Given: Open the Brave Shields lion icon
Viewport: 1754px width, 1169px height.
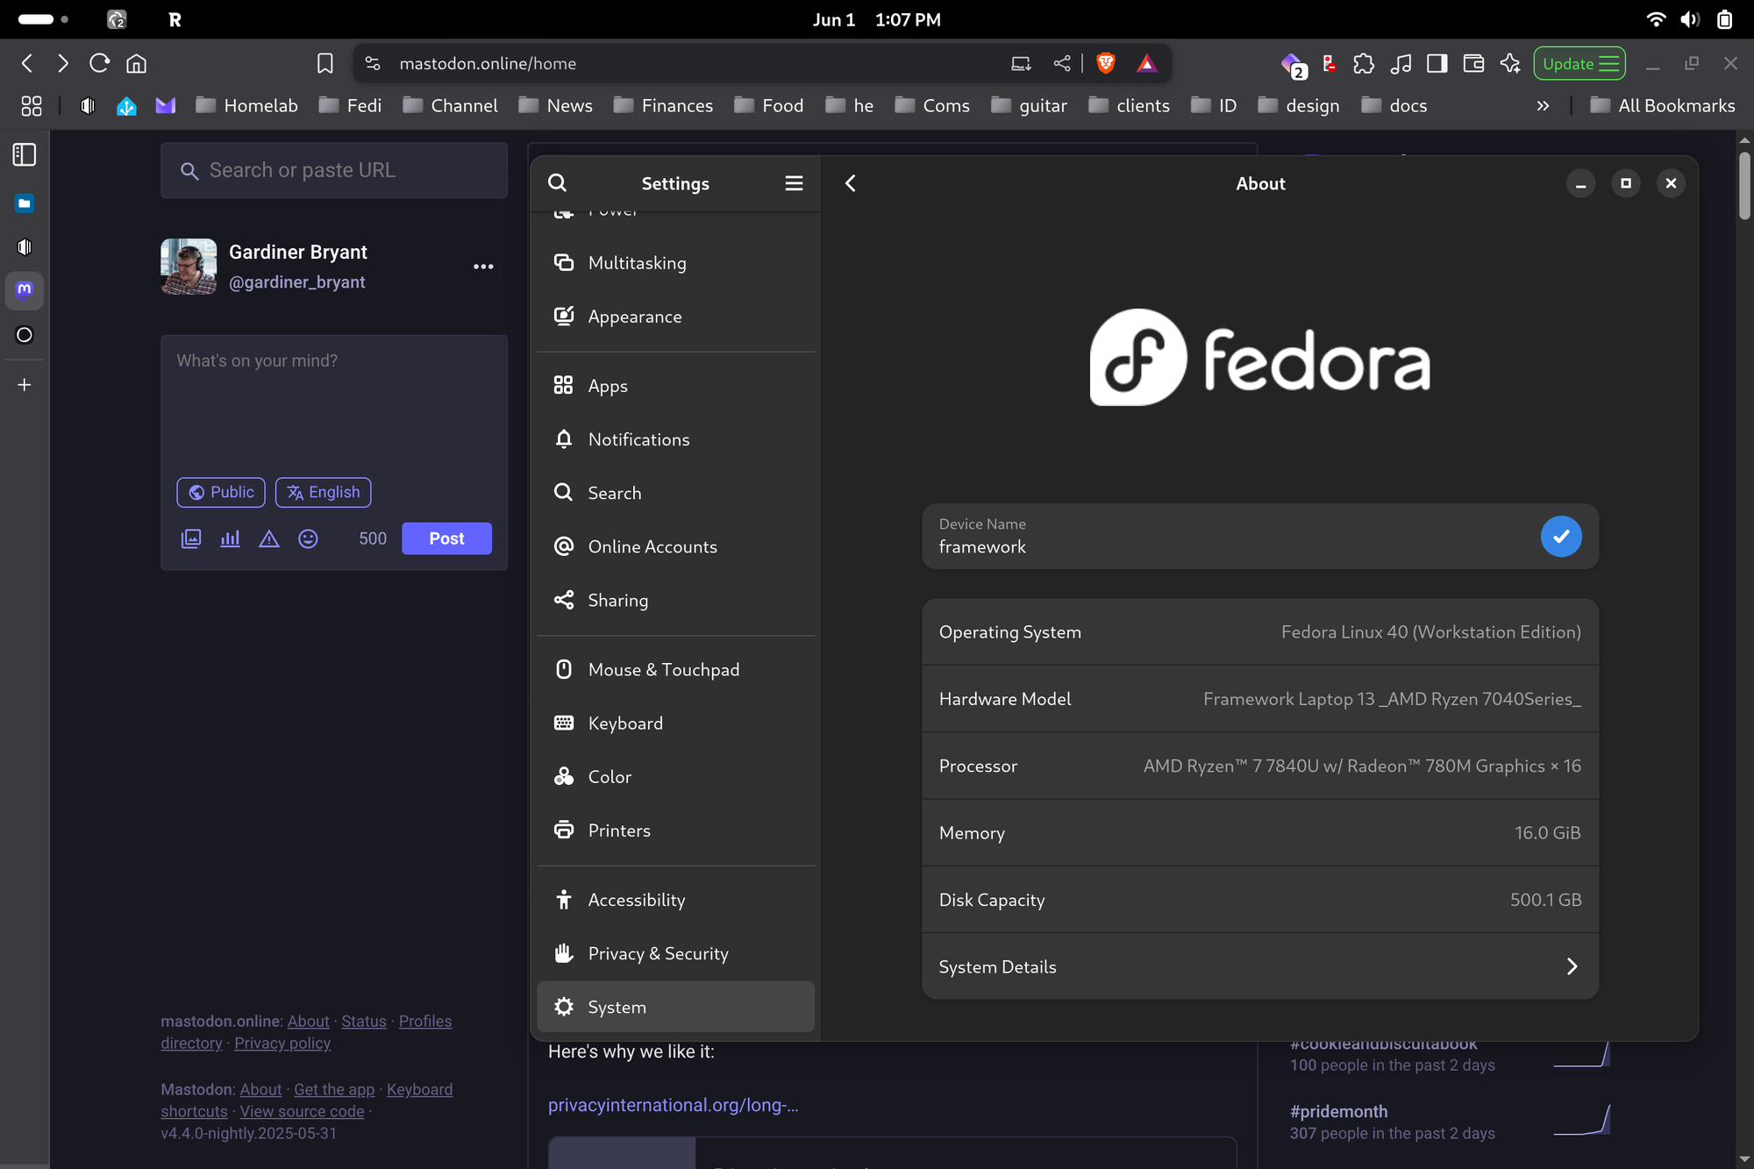Looking at the screenshot, I should coord(1106,63).
